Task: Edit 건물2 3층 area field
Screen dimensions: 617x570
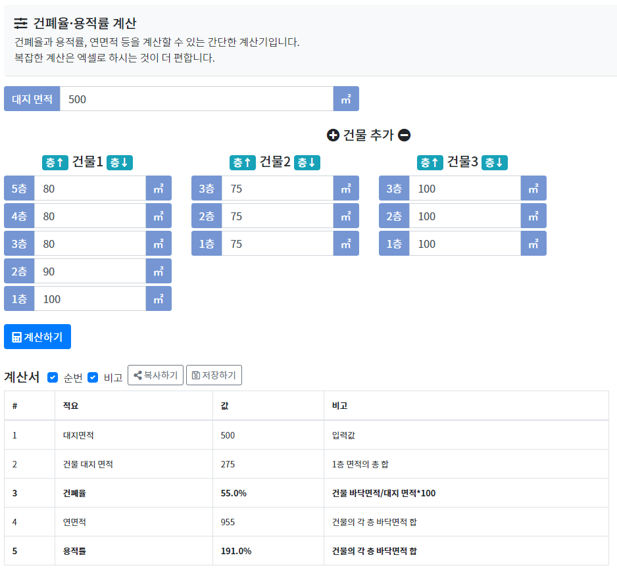Action: tap(278, 189)
